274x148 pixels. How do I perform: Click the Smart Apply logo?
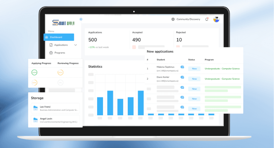pos(63,23)
